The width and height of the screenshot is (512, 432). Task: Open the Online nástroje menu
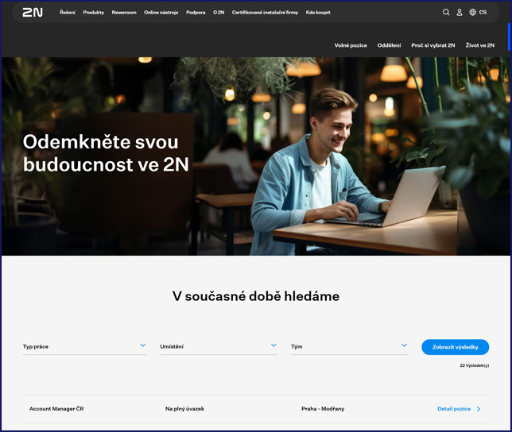tap(161, 13)
